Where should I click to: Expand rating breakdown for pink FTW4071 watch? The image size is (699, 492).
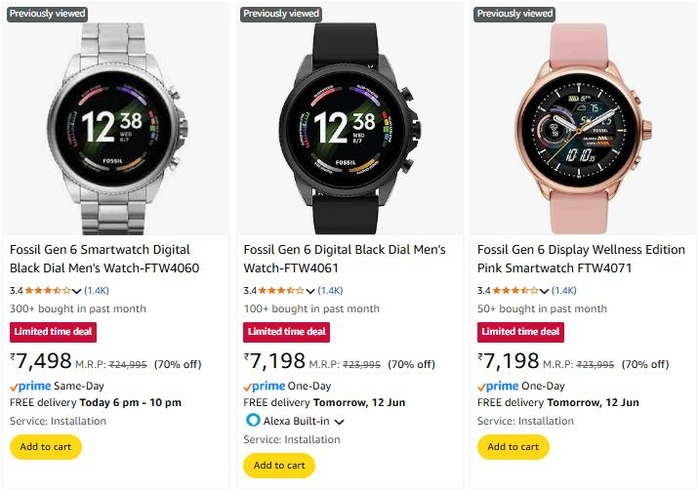point(545,291)
